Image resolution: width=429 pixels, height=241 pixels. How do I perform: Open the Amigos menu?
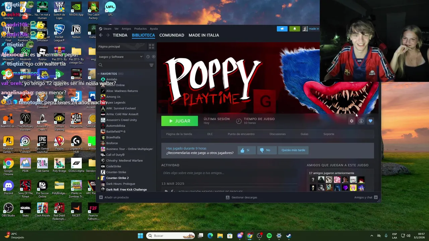click(126, 29)
